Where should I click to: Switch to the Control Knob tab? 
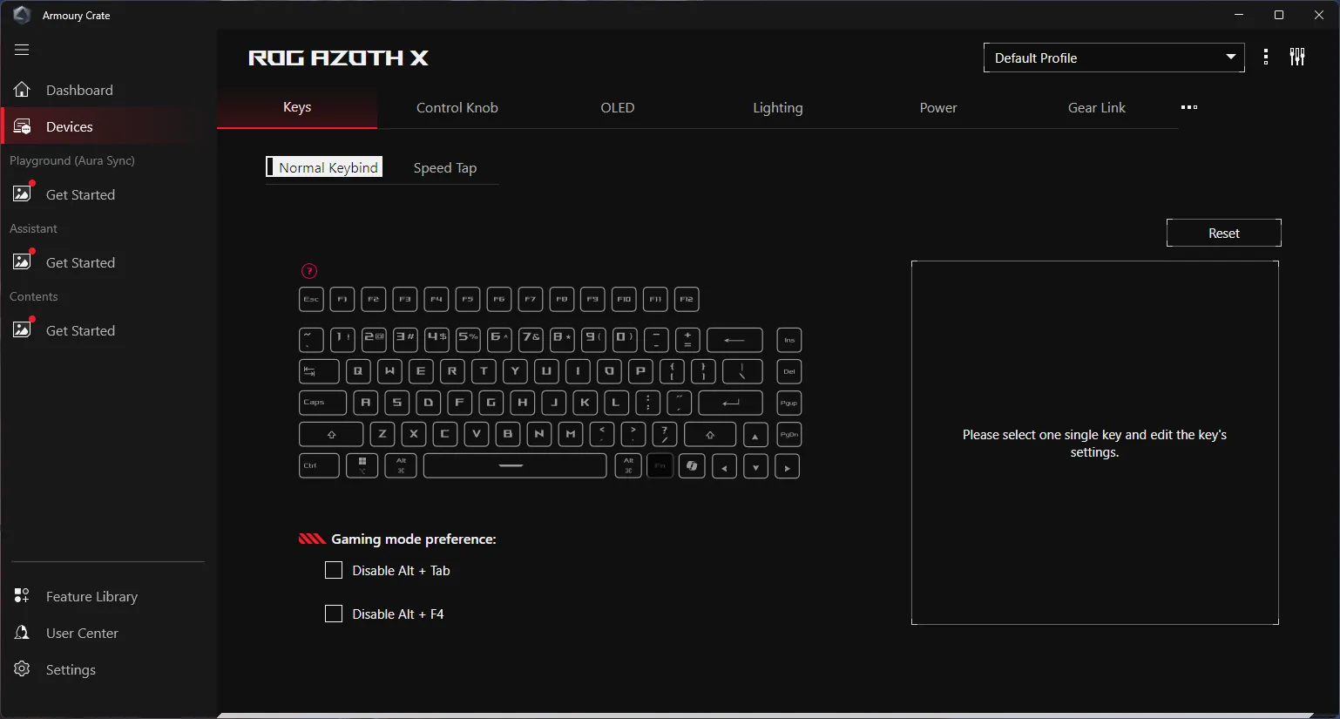point(457,107)
